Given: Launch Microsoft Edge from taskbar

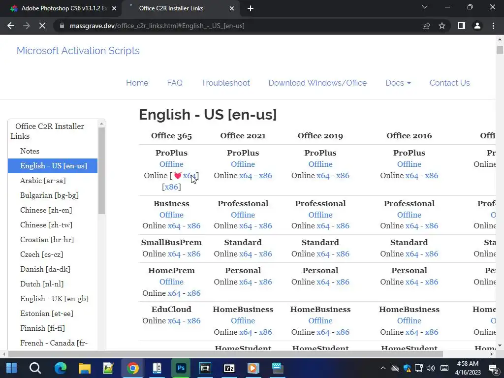Looking at the screenshot, I should (60, 368).
